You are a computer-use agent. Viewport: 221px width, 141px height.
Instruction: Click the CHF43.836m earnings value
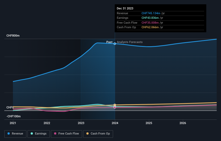150,18
